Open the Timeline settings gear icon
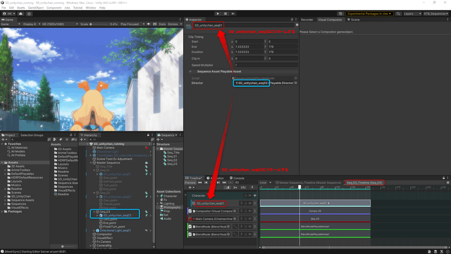The height and width of the screenshot is (254, 451). point(448,182)
